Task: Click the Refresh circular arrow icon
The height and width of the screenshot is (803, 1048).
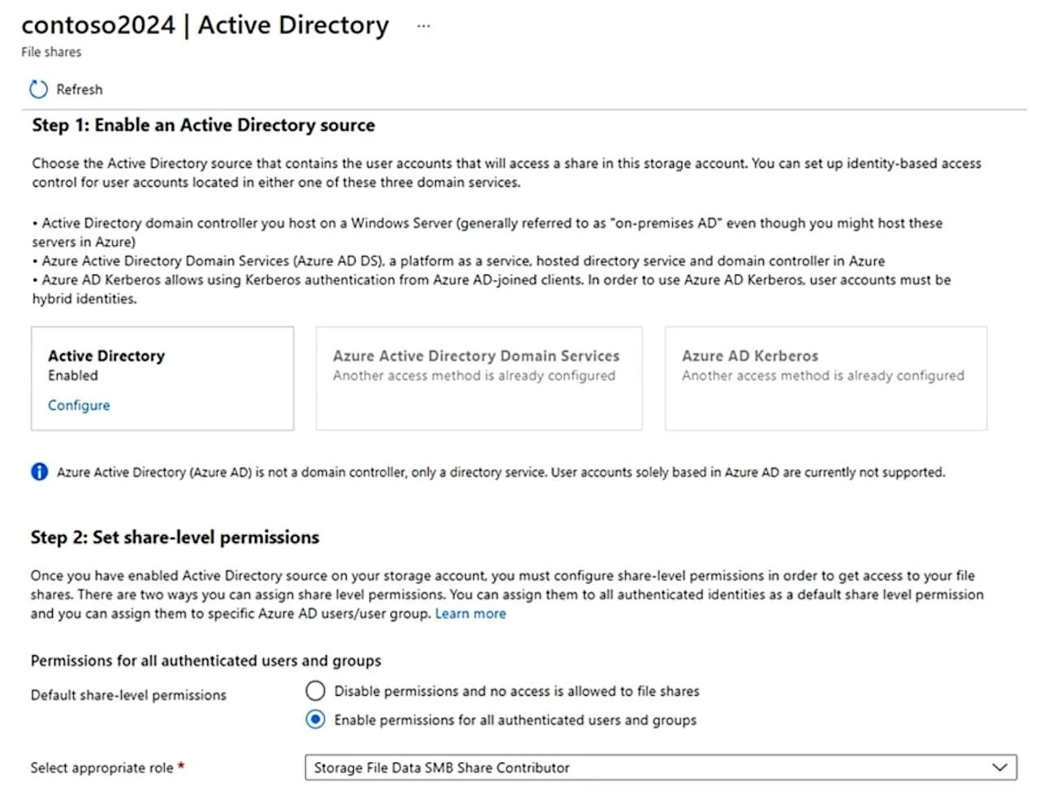Action: click(38, 89)
